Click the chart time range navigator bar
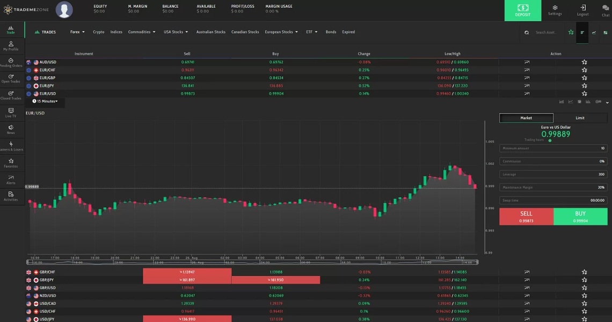This screenshot has width=612, height=322. (252, 262)
